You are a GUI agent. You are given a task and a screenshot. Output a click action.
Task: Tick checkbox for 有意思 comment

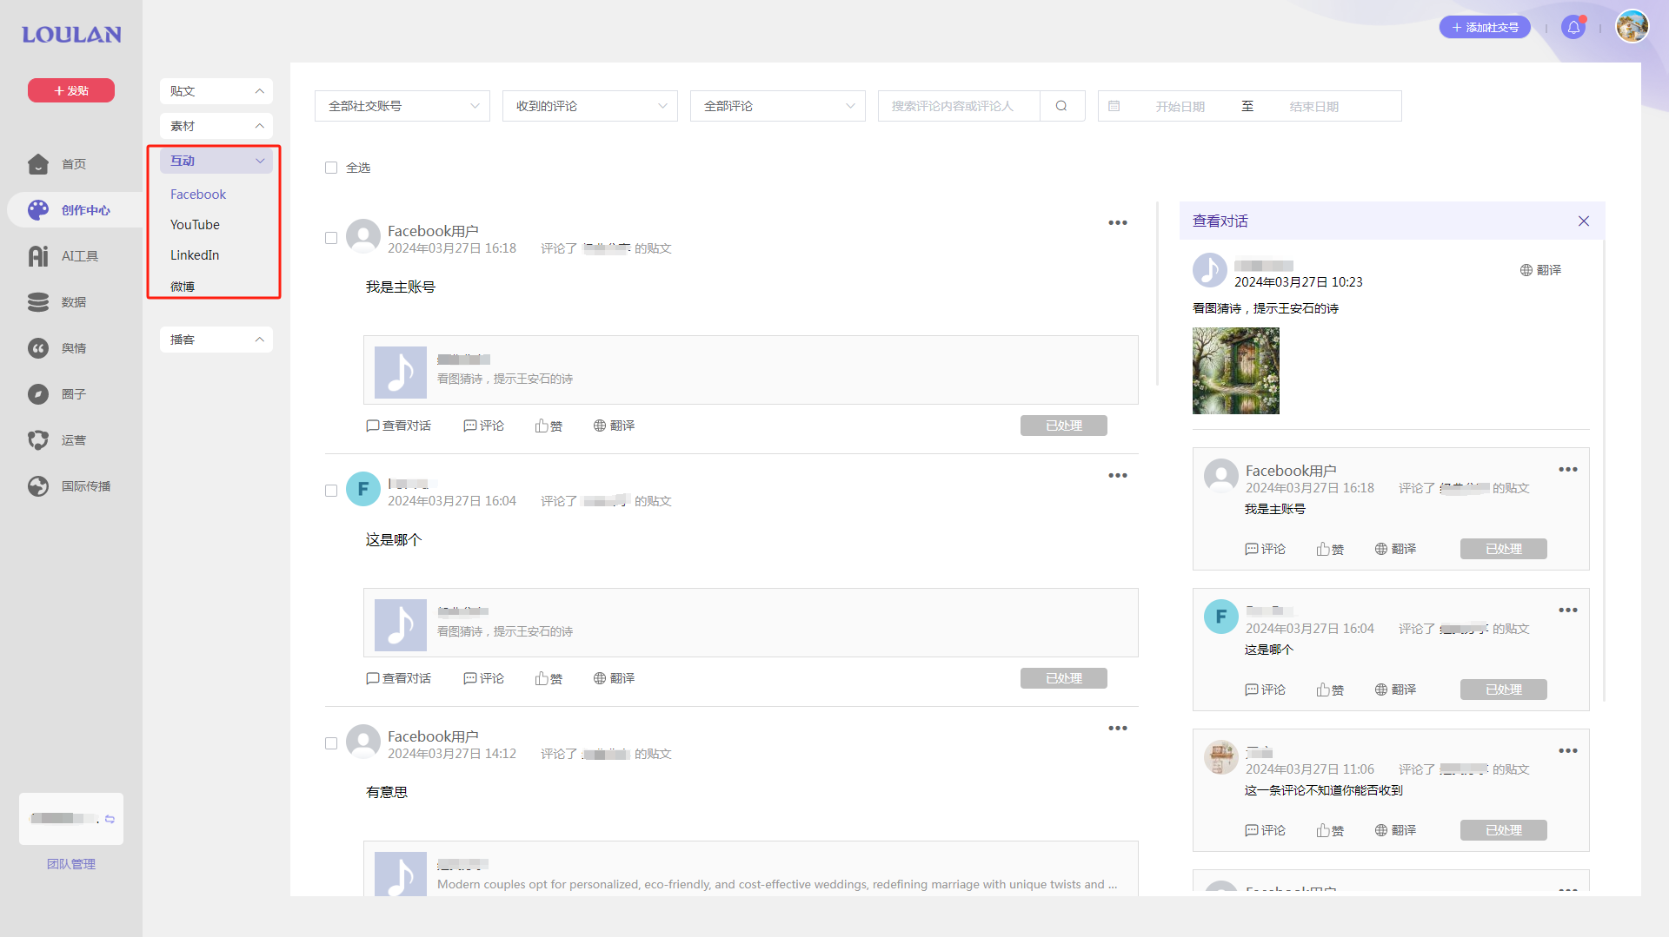pyautogui.click(x=331, y=743)
